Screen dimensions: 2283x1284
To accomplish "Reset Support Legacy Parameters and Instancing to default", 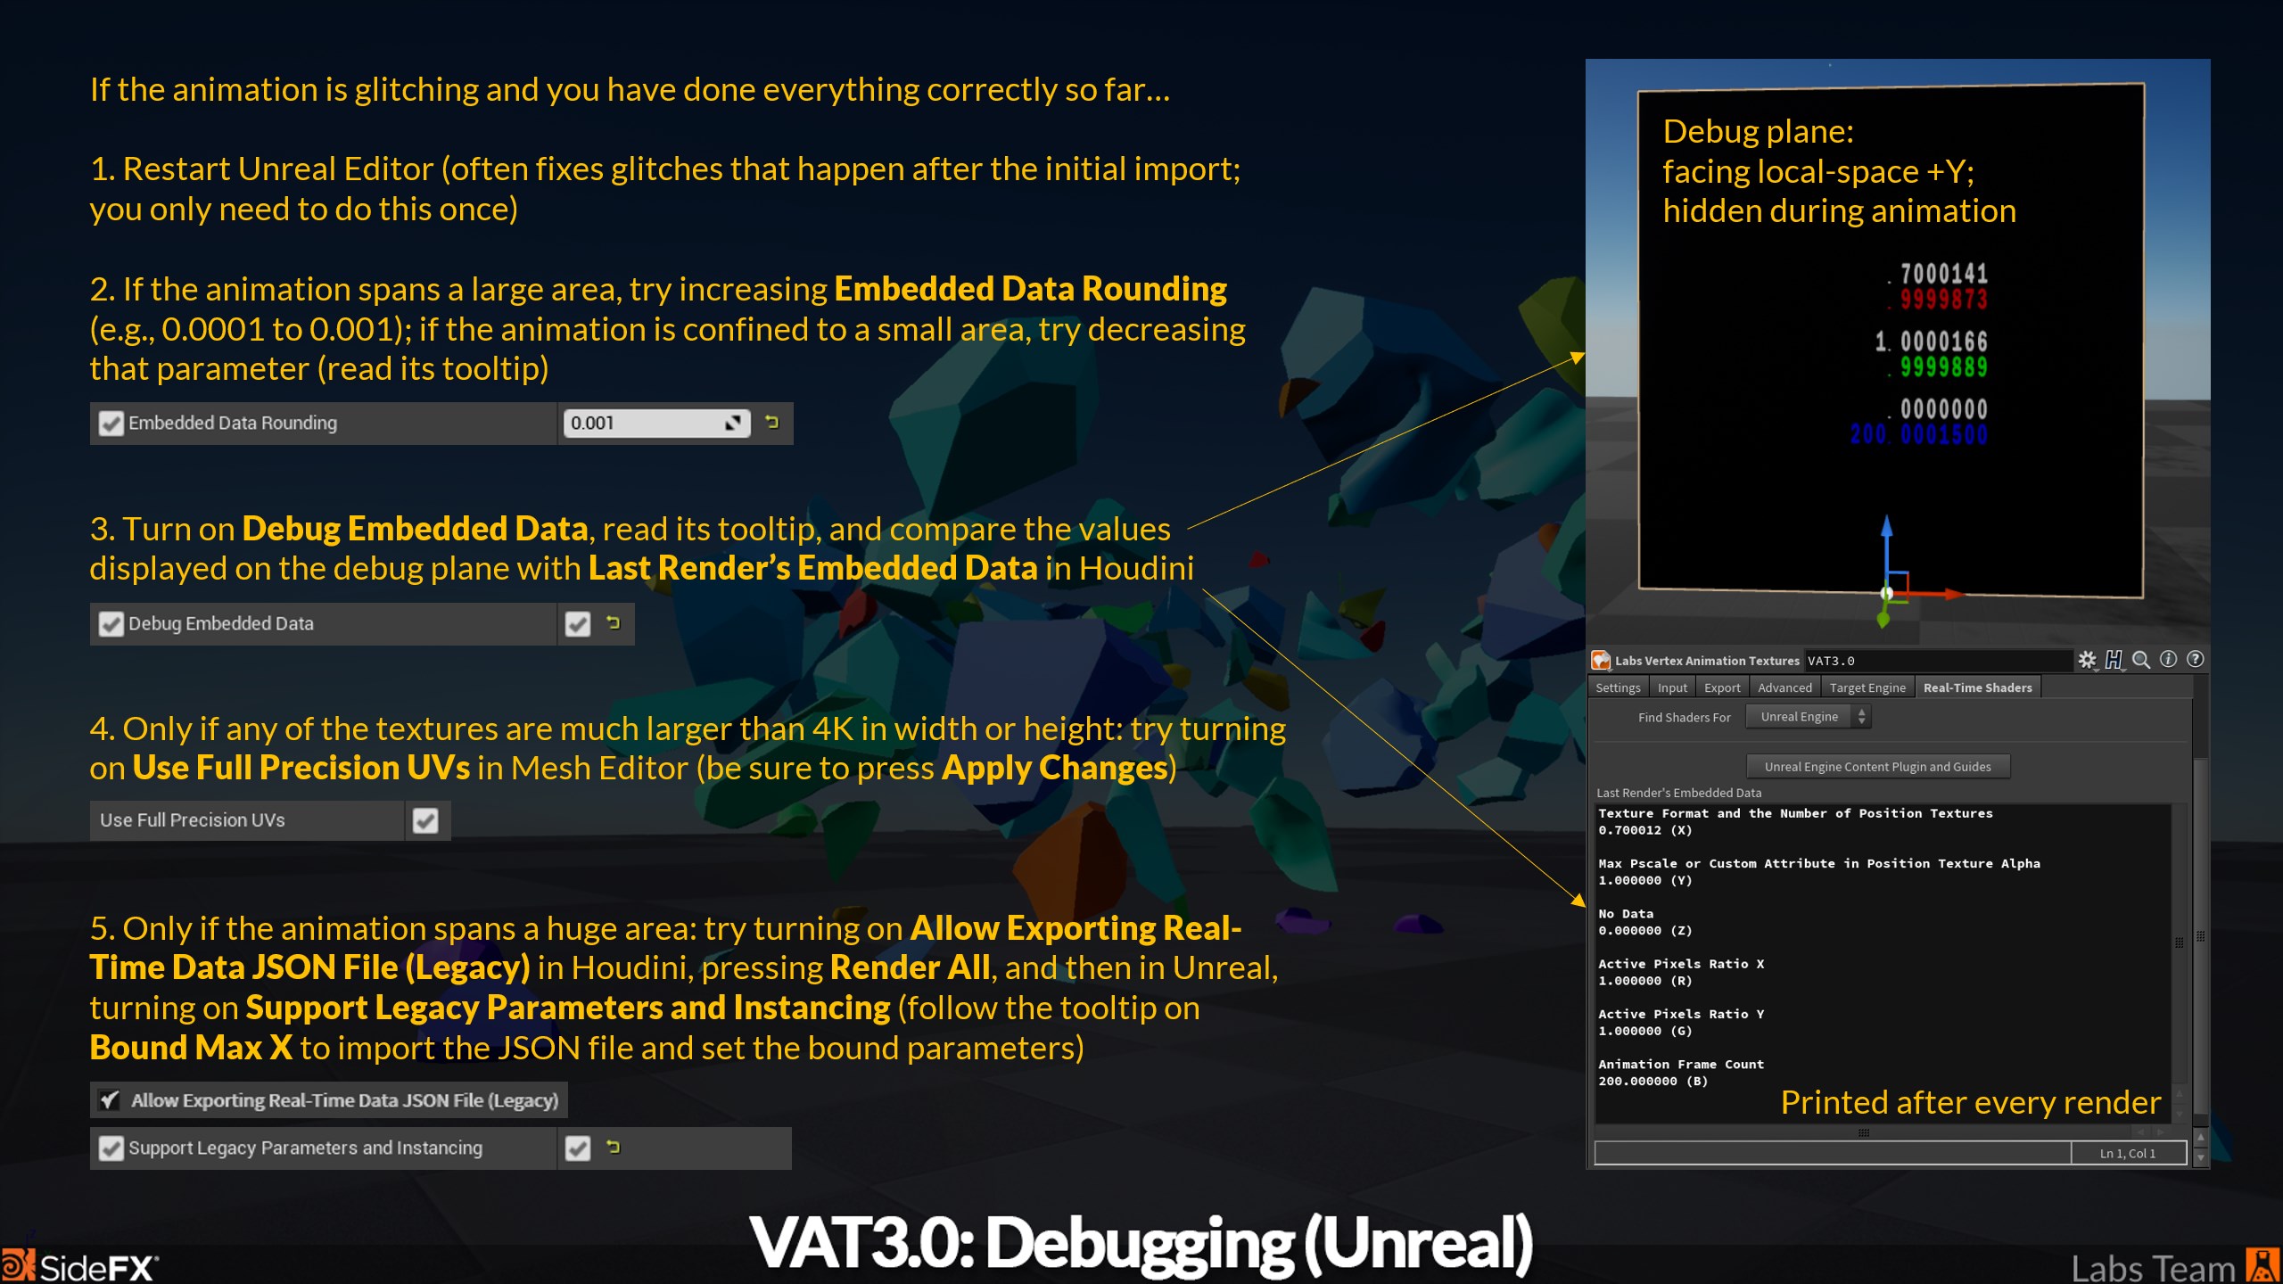I will click(x=614, y=1148).
